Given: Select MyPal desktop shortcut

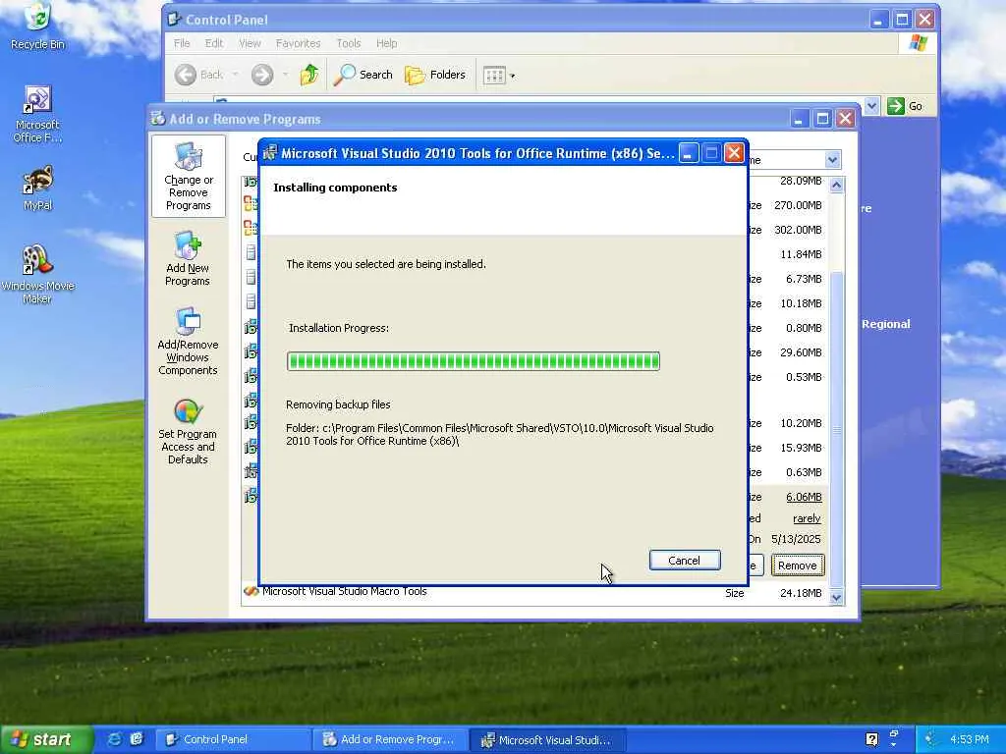Looking at the screenshot, I should 38,188.
